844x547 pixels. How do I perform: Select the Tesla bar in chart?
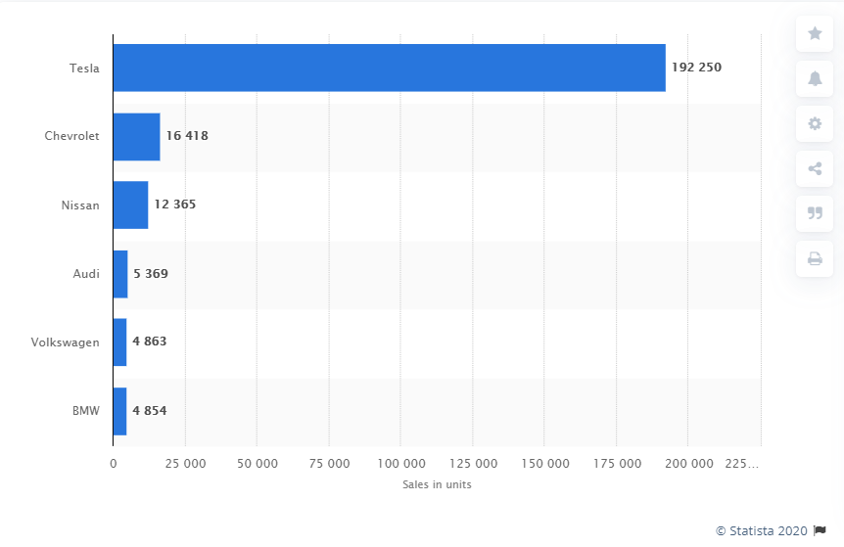point(389,68)
